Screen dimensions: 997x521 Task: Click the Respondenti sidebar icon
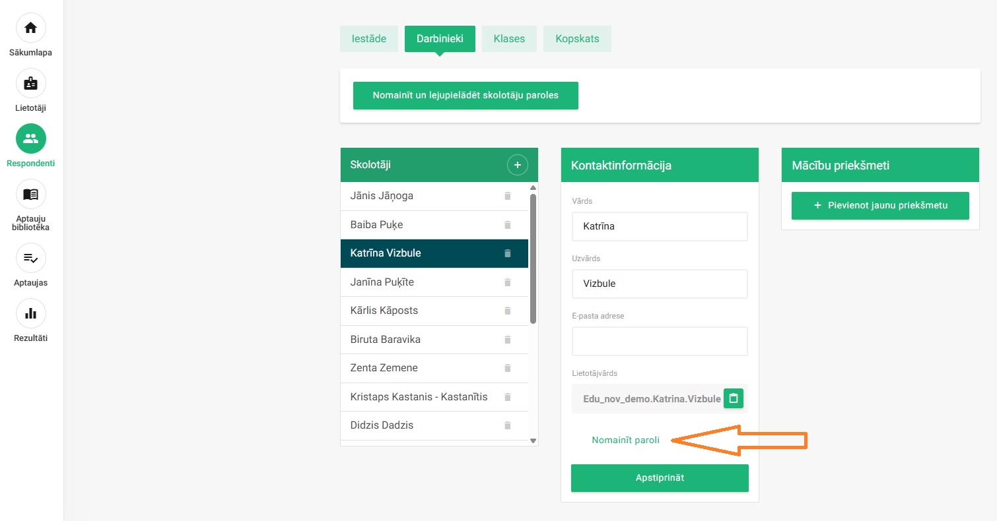tap(30, 138)
